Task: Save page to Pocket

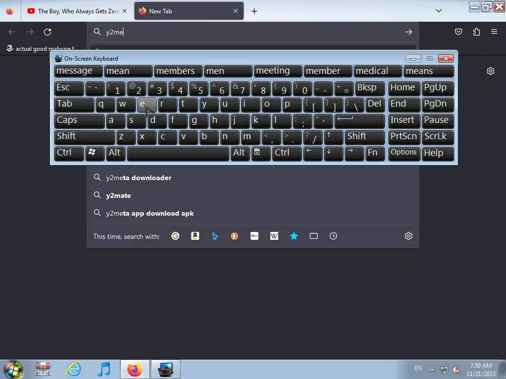Action: 458,32
